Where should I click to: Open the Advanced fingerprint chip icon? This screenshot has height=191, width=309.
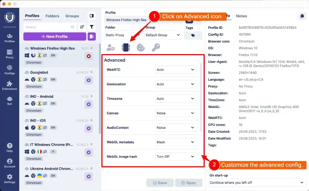pos(126,47)
